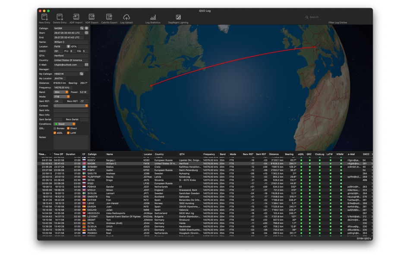This screenshot has height=256, width=410.
Task: Click the callsign lookup magnifier icon
Action: coord(83,27)
